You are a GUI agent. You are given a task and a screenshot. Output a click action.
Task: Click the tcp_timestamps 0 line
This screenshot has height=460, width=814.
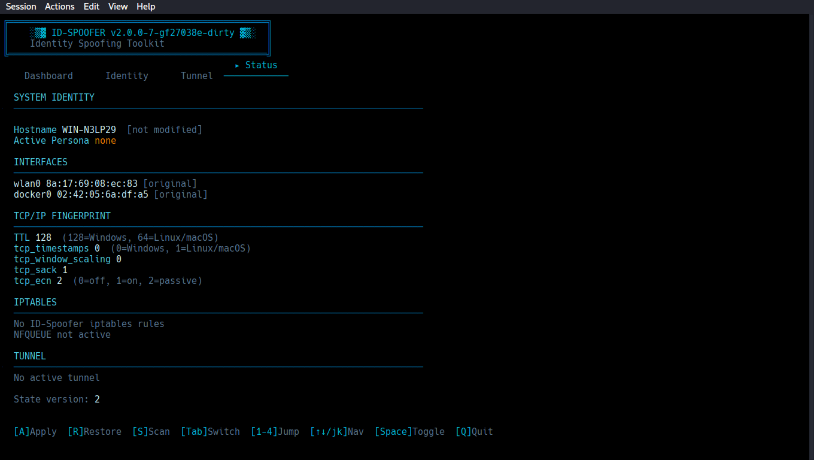[x=132, y=249]
